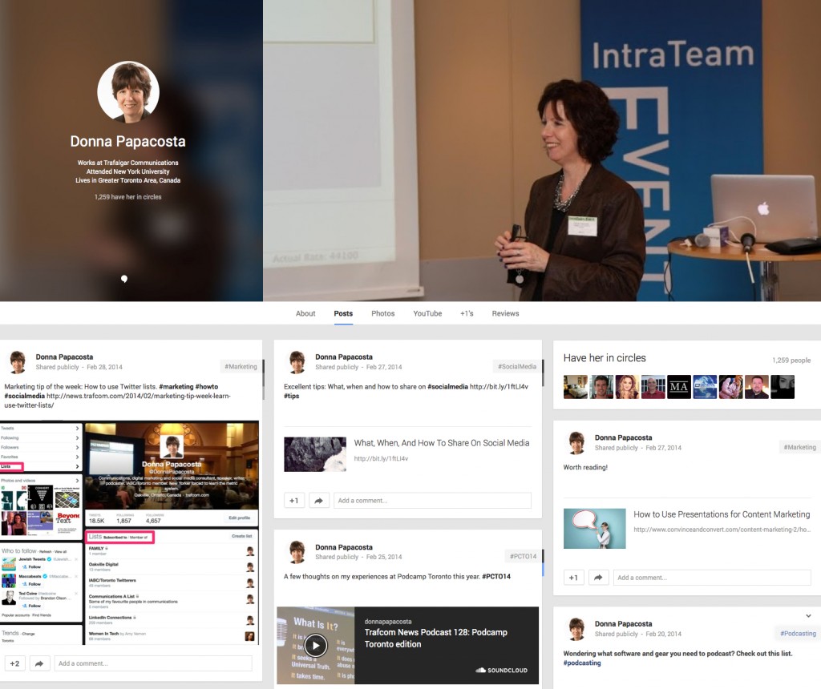
Task: Click the +2 button on Twitter lists post
Action: coord(14,663)
